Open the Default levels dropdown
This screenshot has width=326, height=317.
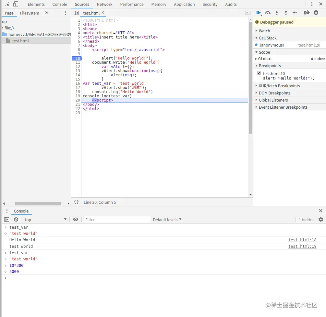(x=167, y=220)
